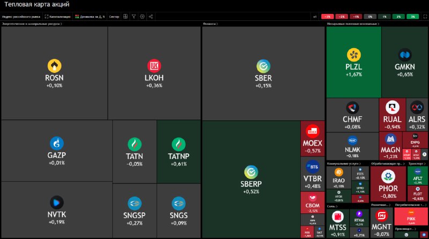Click the TATNP logo icon
429x239 pixels.
(x=179, y=144)
